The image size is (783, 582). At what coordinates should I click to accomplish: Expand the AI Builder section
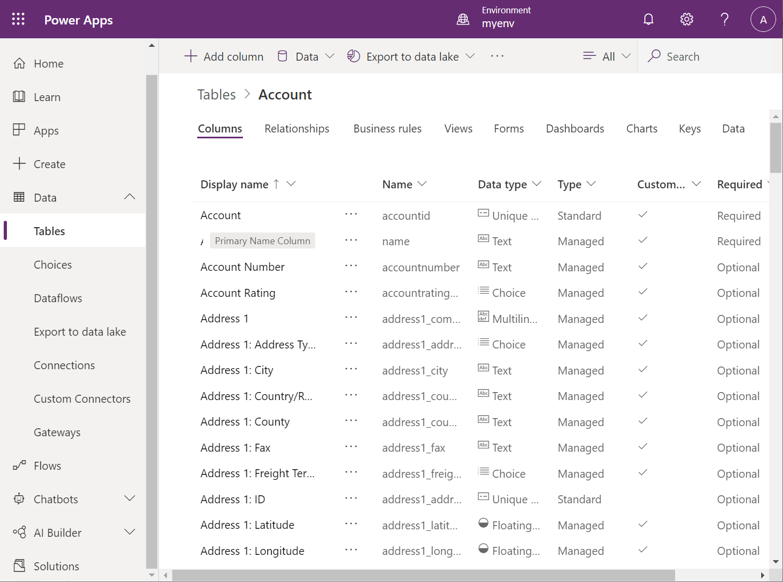(129, 533)
